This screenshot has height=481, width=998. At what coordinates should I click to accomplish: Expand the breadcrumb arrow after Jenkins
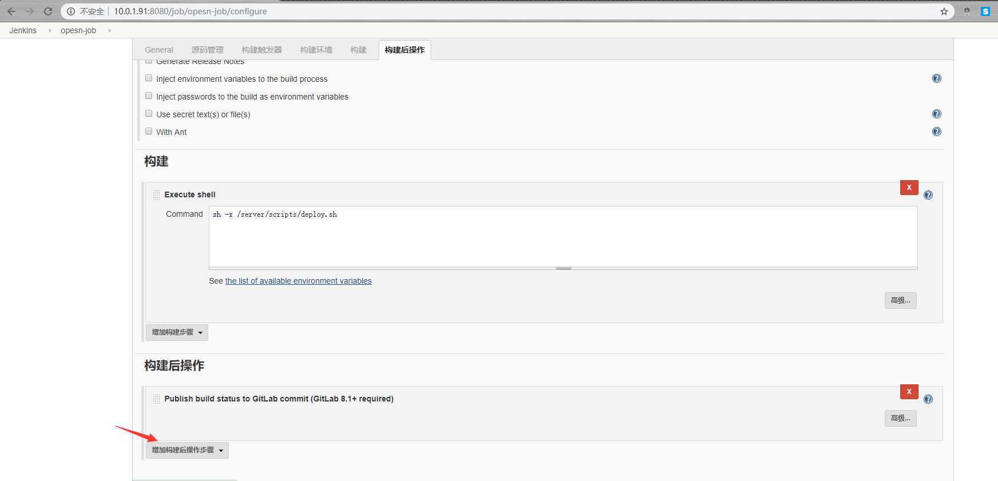click(x=50, y=30)
